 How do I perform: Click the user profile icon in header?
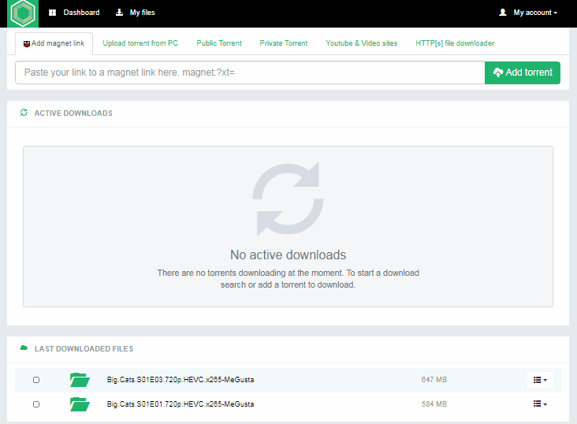[503, 13]
